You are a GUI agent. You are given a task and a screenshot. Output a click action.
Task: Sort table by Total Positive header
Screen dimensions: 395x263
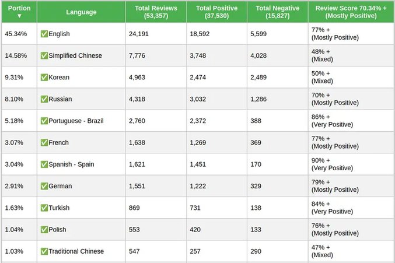click(x=217, y=12)
